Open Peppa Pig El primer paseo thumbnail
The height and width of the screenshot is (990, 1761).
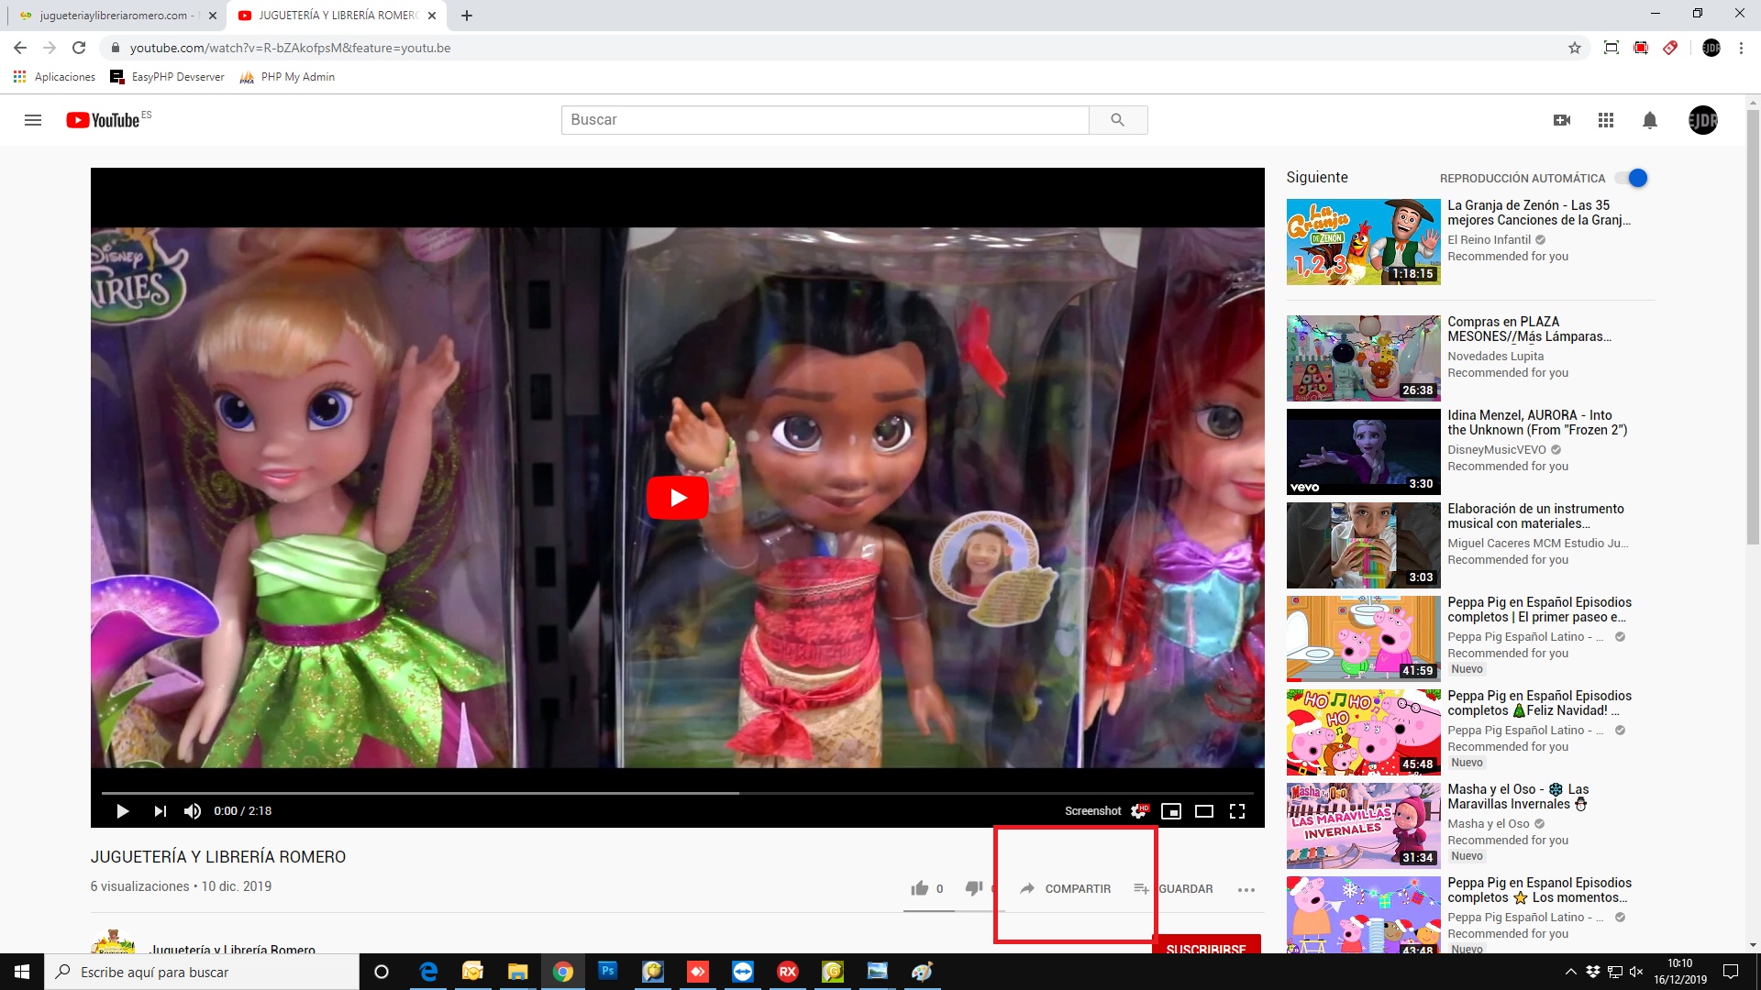click(1363, 639)
